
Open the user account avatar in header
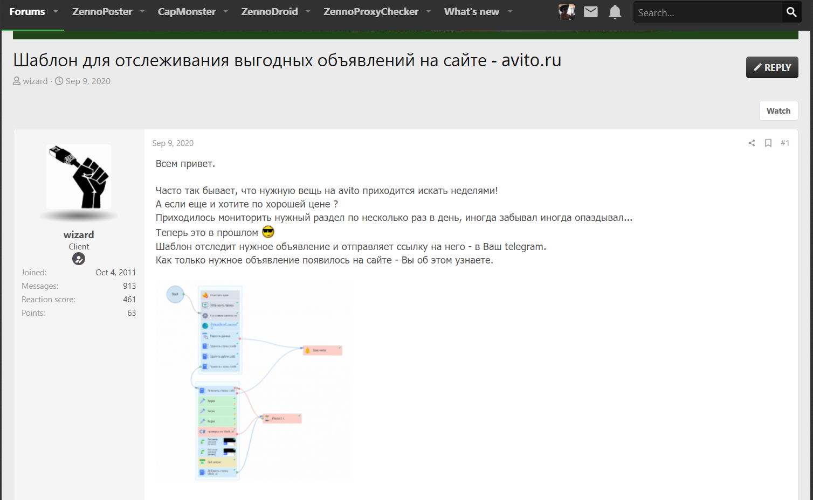567,12
